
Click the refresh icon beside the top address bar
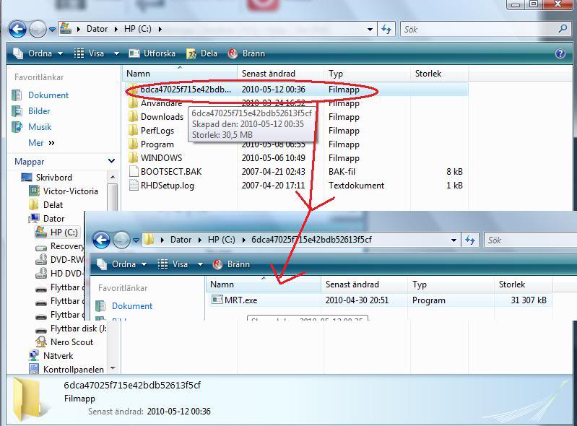click(x=386, y=29)
